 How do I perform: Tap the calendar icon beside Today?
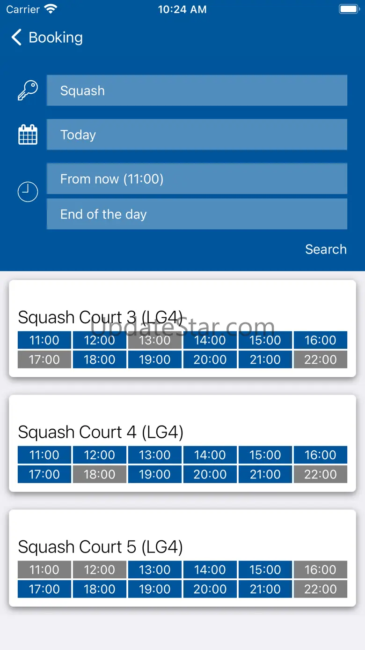tap(28, 134)
